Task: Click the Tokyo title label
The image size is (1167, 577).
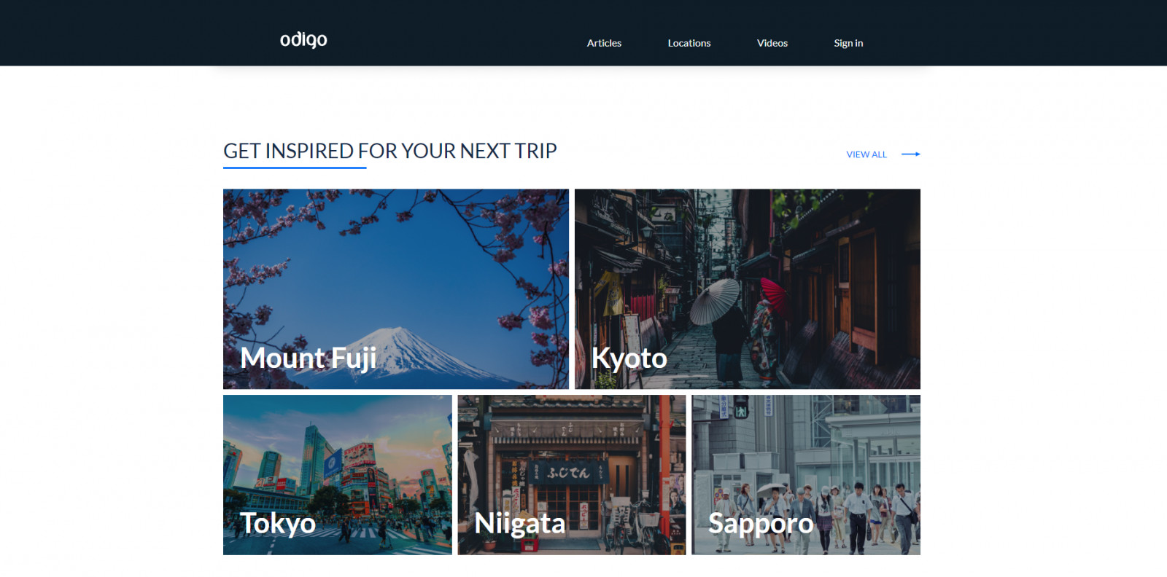Action: (278, 523)
